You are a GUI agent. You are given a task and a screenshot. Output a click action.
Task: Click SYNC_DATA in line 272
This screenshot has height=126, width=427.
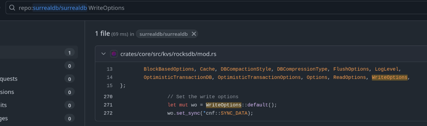click(234, 113)
